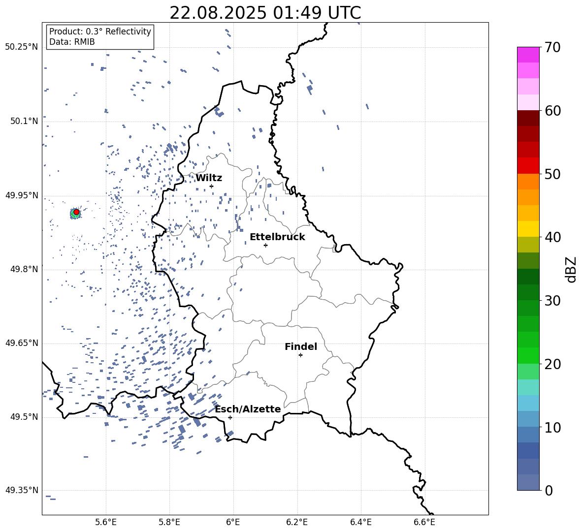This screenshot has height=532, width=583.
Task: Click the 50.25°N latitude label
Action: pyautogui.click(x=22, y=47)
